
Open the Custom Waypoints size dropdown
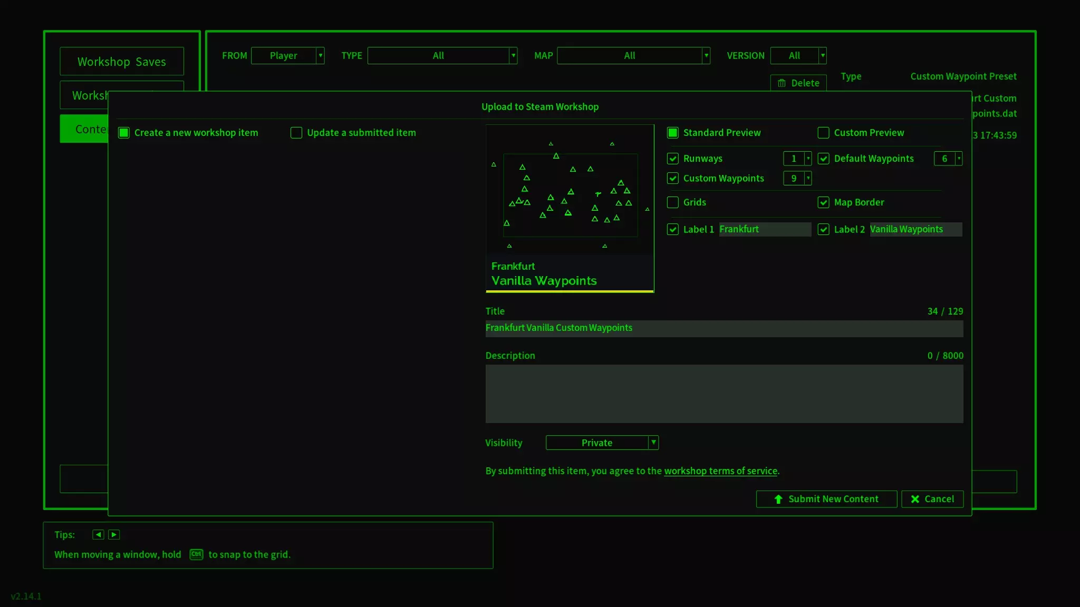click(x=808, y=178)
